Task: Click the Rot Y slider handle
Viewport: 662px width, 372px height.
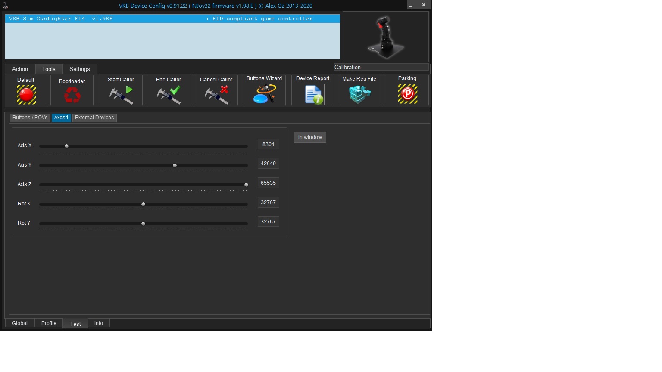Action: coord(143,223)
